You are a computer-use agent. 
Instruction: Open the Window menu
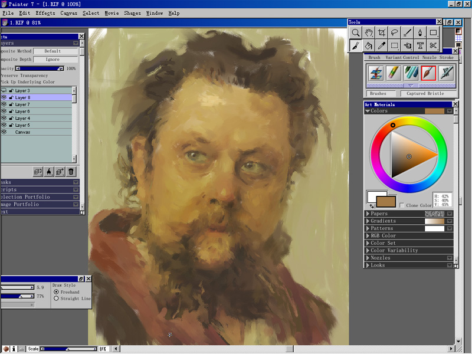(155, 13)
